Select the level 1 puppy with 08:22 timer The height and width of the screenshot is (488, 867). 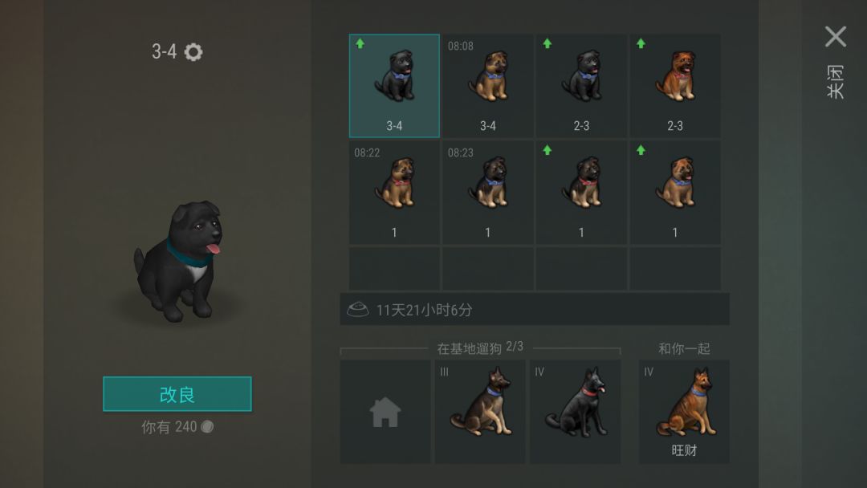tap(394, 193)
